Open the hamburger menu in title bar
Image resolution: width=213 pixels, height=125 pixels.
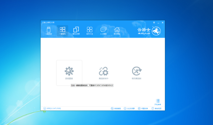154,23
